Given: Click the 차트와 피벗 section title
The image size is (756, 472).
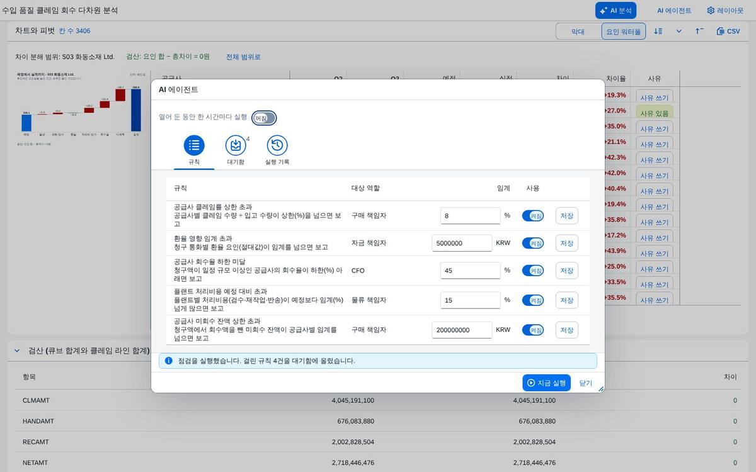Looking at the screenshot, I should 35,31.
